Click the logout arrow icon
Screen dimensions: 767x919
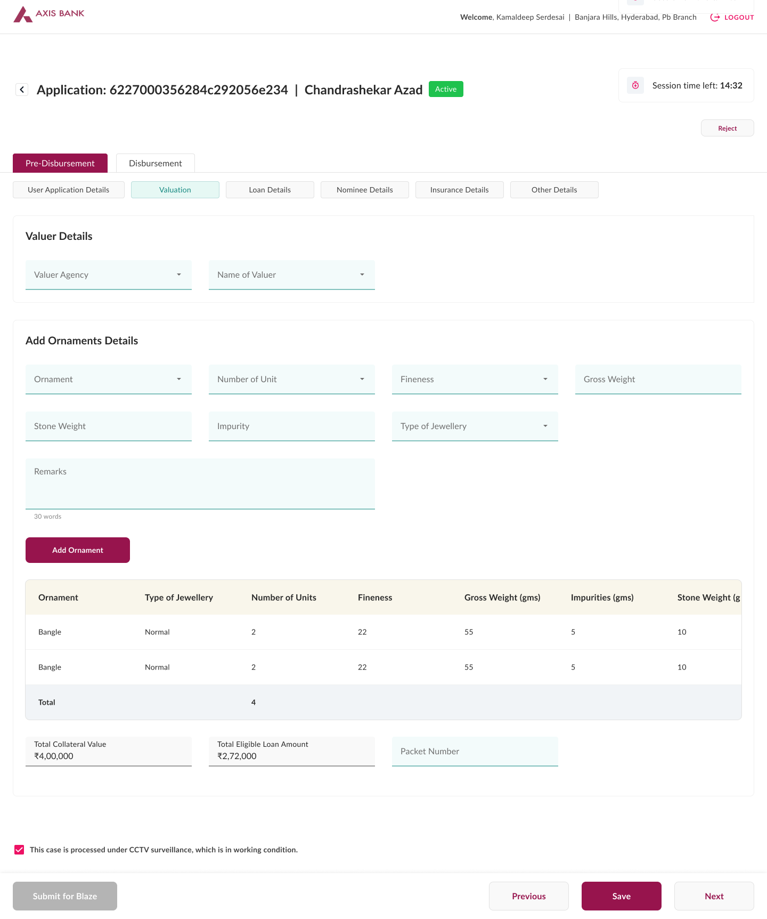point(715,18)
